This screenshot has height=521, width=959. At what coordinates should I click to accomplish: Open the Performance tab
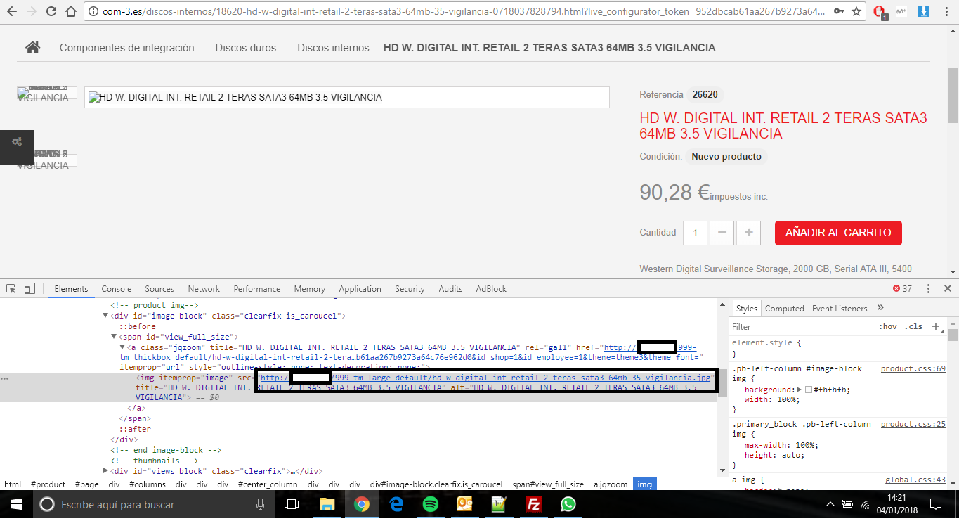coord(257,288)
